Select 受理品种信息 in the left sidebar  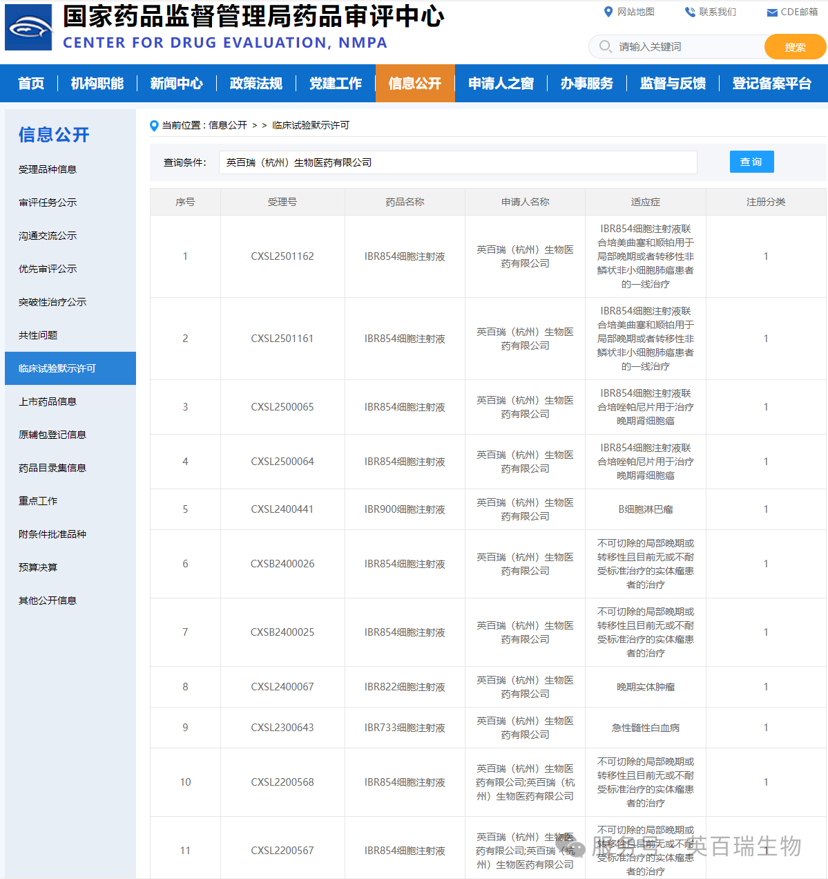[48, 169]
